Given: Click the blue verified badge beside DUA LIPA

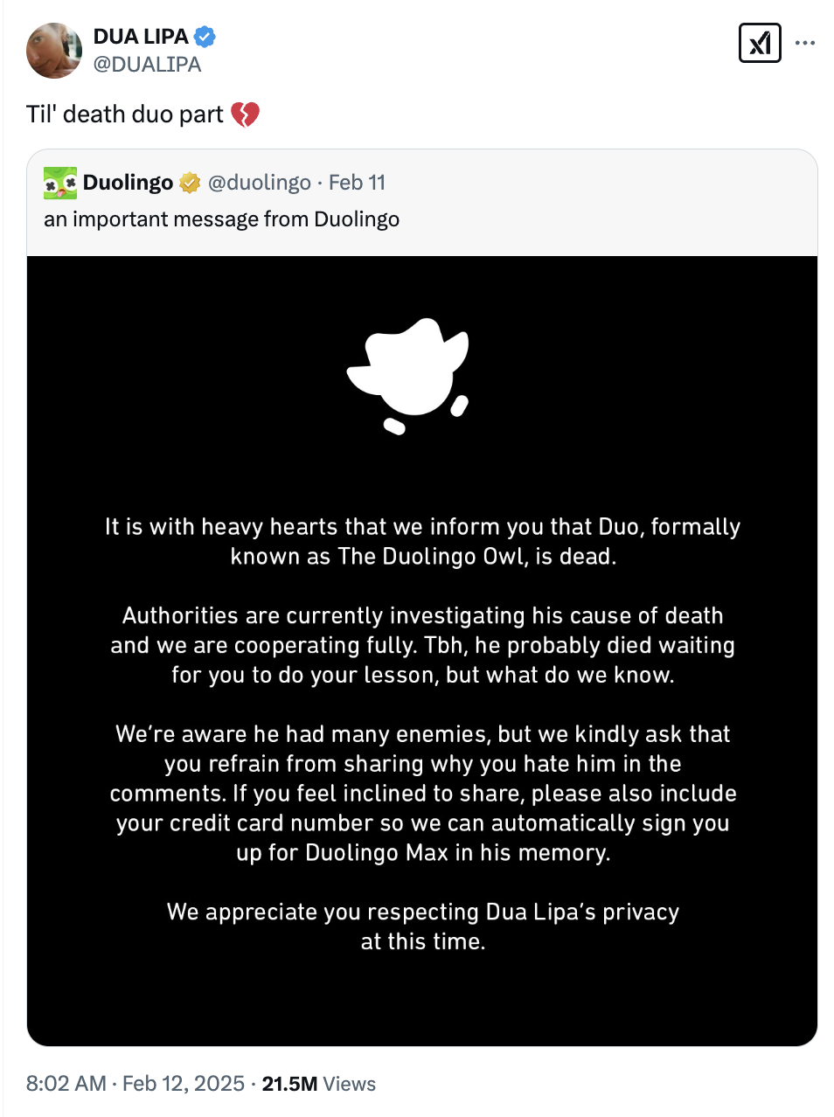Looking at the screenshot, I should 205,37.
